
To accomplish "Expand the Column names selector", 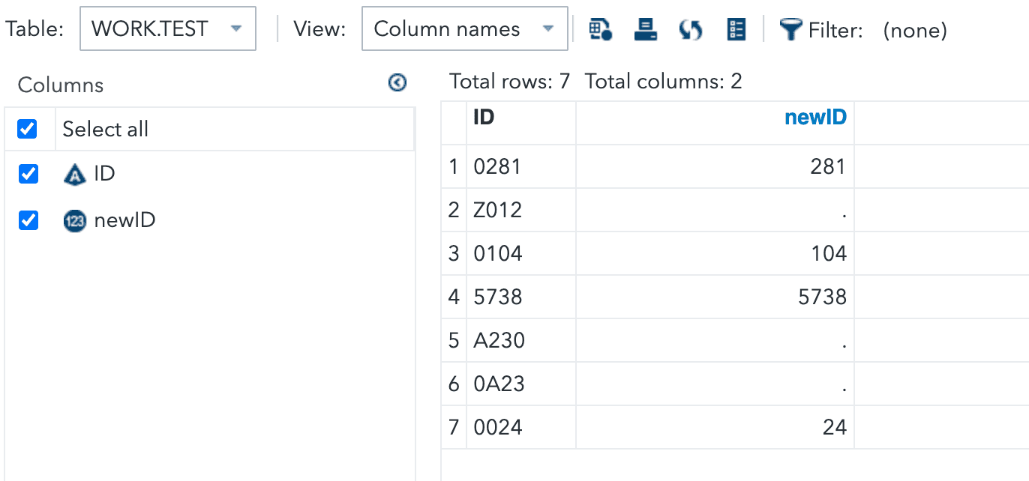I will [464, 28].
